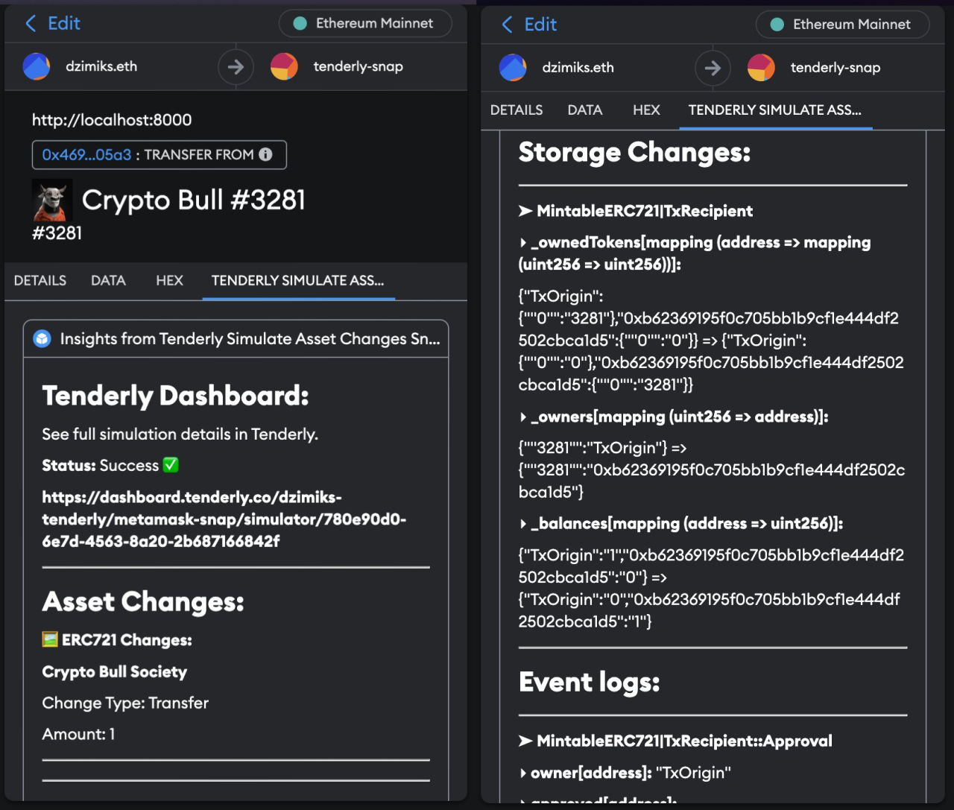Click picture emoji beside ERC721 Changes

(x=50, y=639)
